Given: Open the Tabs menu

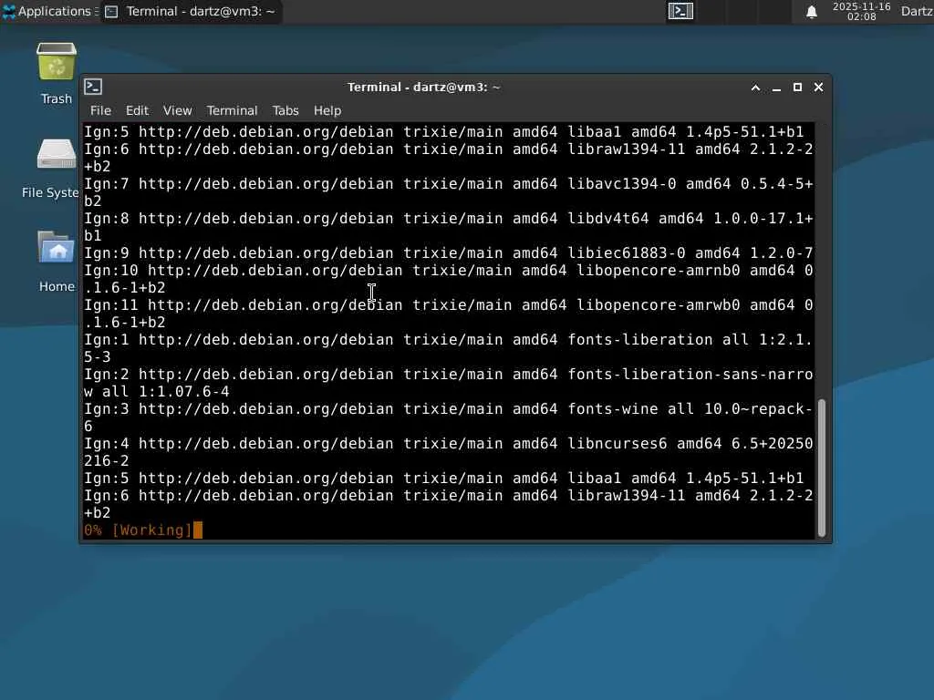Looking at the screenshot, I should click(x=285, y=110).
